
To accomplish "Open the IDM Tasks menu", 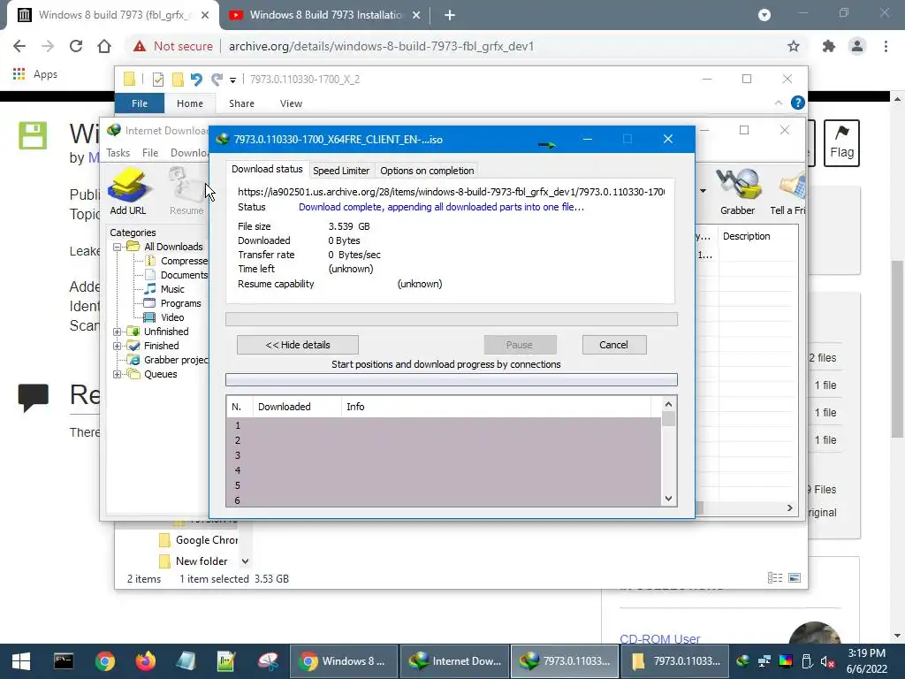I will [118, 152].
